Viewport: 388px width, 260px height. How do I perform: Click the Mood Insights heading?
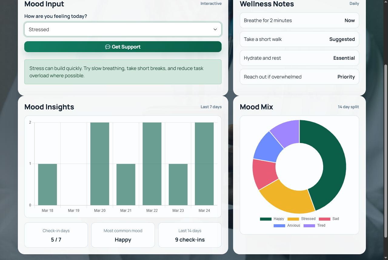pyautogui.click(x=49, y=107)
